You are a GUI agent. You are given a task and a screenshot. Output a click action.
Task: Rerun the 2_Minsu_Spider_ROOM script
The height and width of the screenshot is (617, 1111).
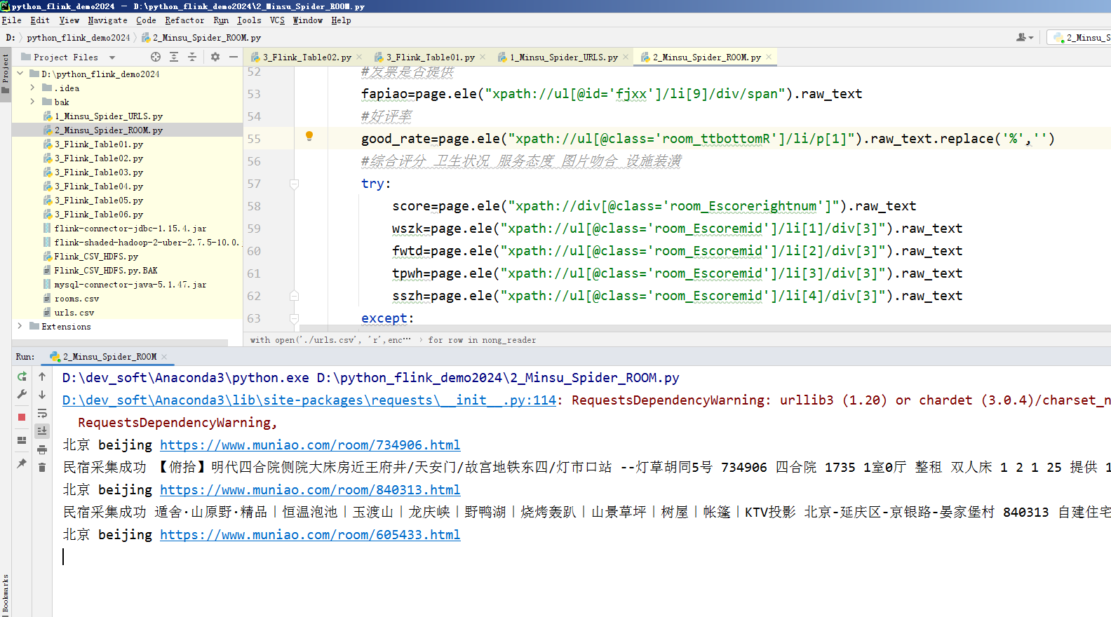tap(22, 377)
